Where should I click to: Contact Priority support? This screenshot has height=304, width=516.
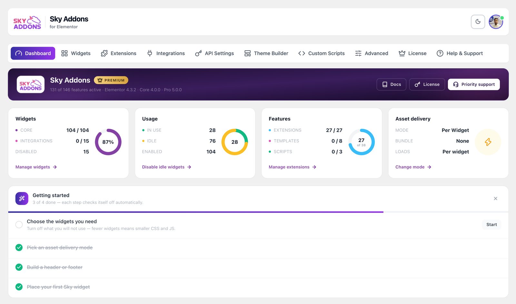474,84
